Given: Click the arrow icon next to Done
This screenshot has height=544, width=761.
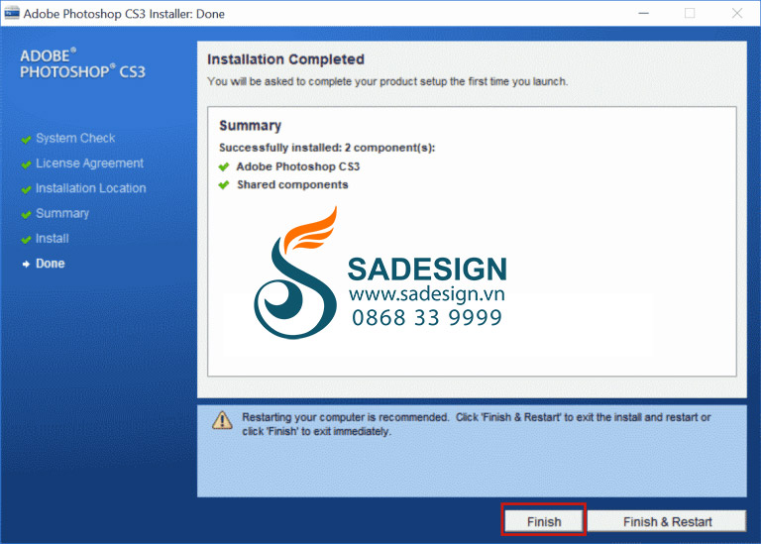Looking at the screenshot, I should [x=26, y=264].
